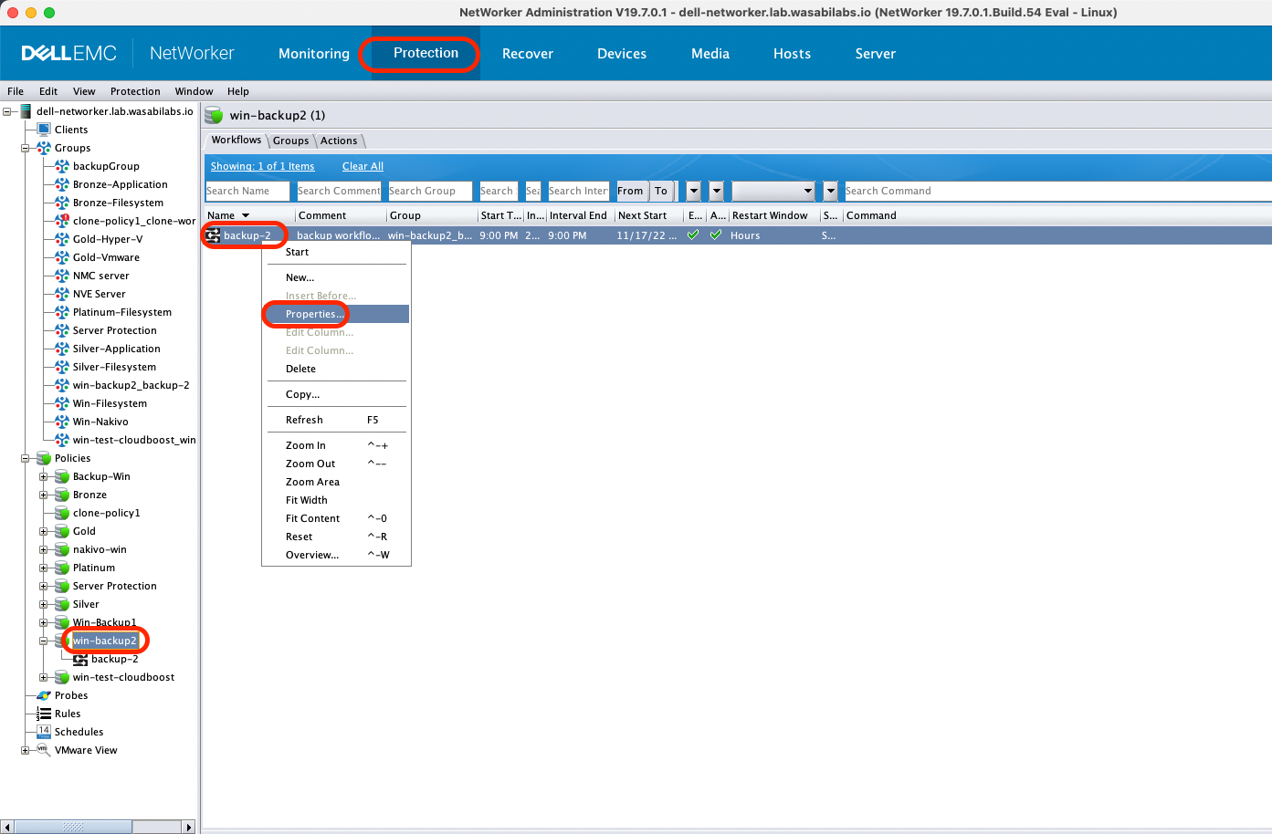The width and height of the screenshot is (1272, 834).
Task: Click the Enabled checkmark in backup-2 row
Action: pyautogui.click(x=693, y=235)
